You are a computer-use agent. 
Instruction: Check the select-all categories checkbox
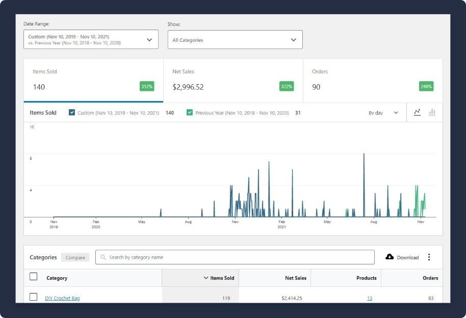(x=34, y=277)
